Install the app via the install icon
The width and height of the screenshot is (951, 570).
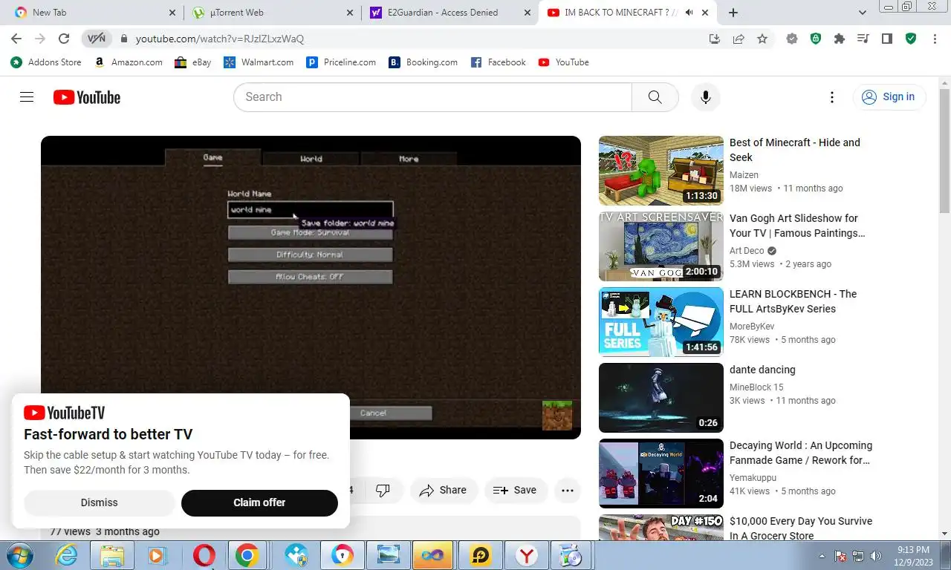click(x=715, y=39)
